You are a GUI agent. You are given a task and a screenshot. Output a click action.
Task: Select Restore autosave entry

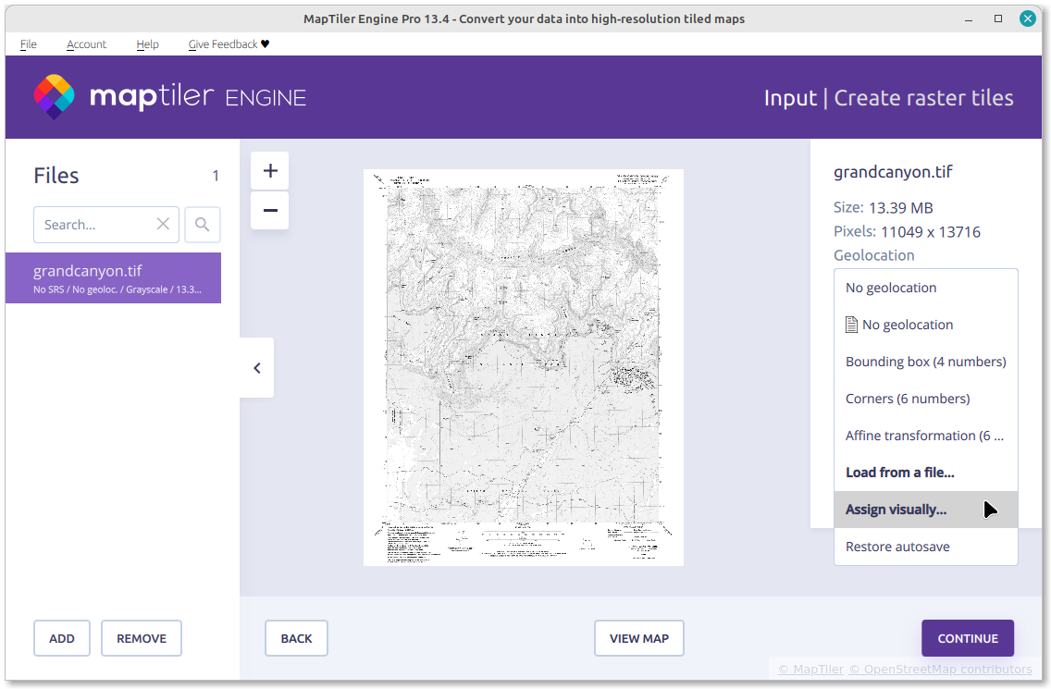click(x=897, y=547)
